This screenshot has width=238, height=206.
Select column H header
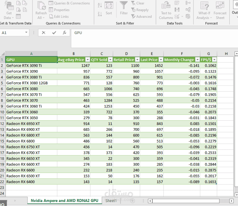click(x=226, y=54)
